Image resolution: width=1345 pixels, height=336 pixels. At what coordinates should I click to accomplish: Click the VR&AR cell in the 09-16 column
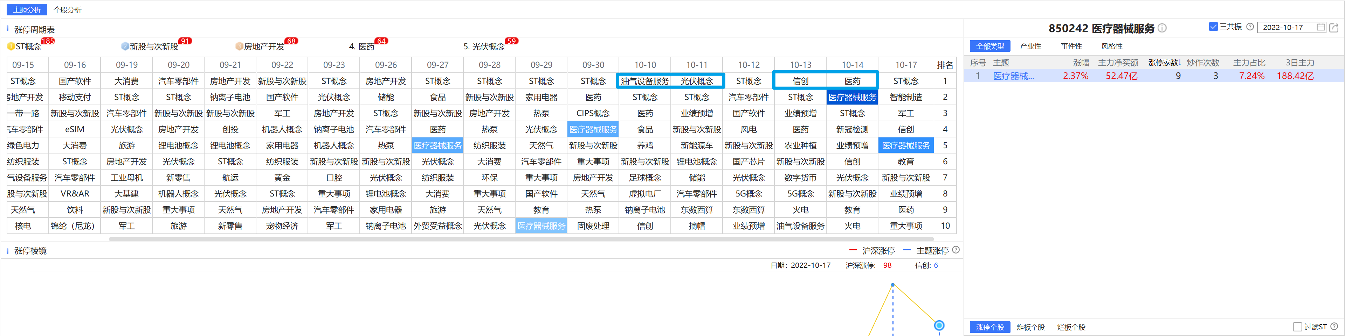[x=75, y=193]
